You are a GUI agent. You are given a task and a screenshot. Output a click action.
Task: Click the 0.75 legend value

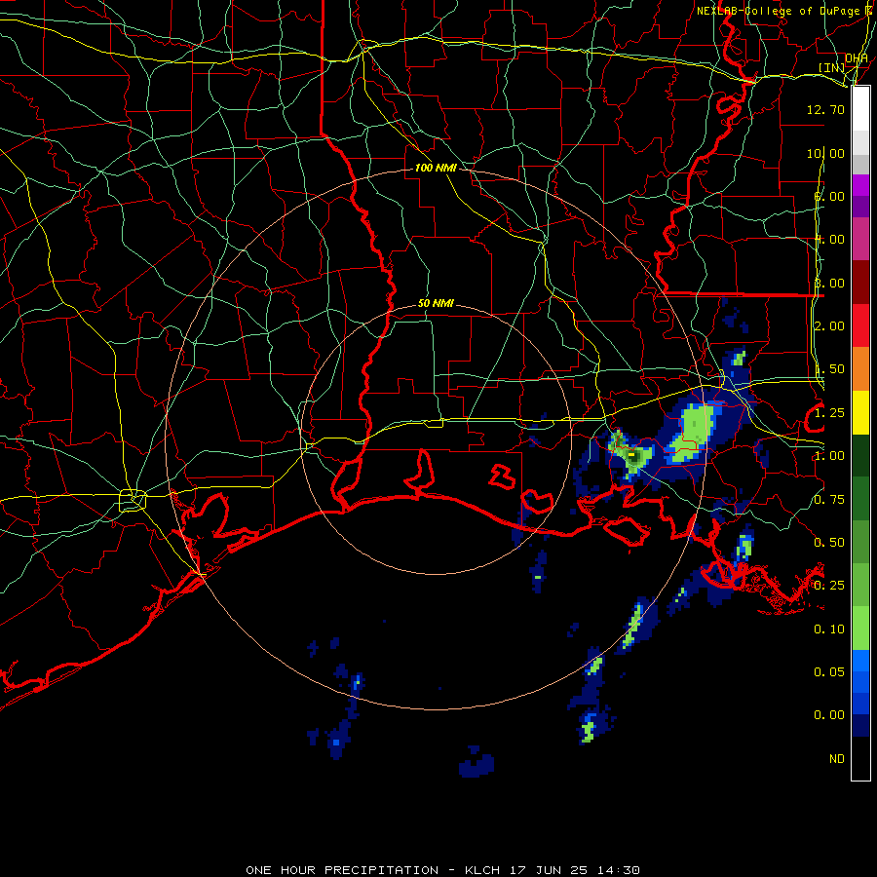tap(829, 500)
